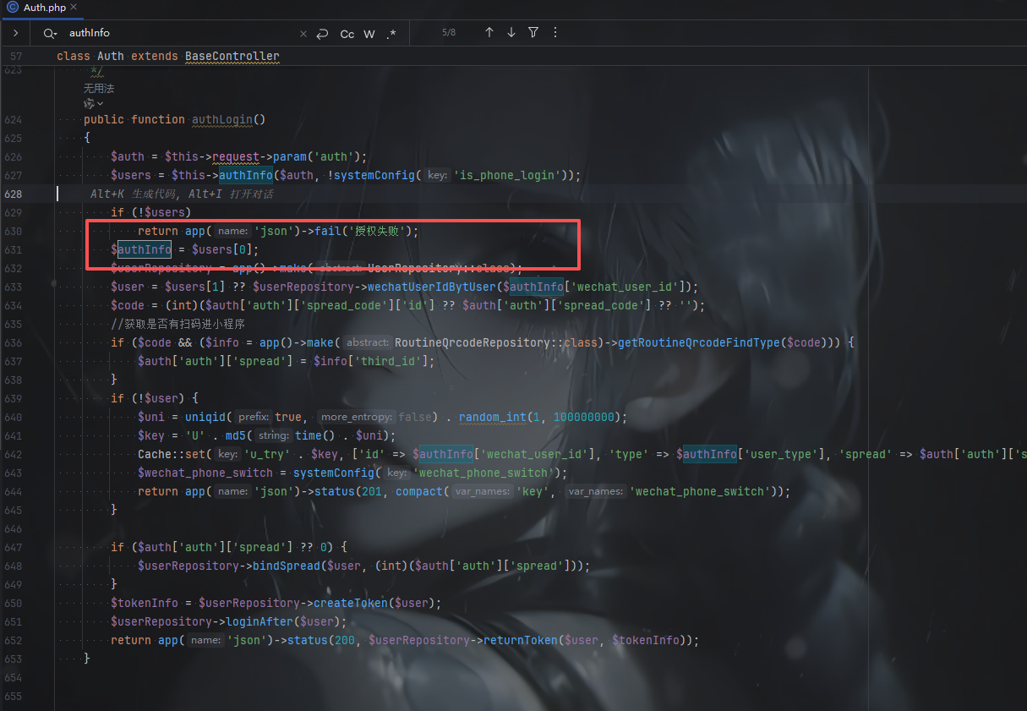Open more search options three-dot menu
1027x711 pixels.
[555, 33]
